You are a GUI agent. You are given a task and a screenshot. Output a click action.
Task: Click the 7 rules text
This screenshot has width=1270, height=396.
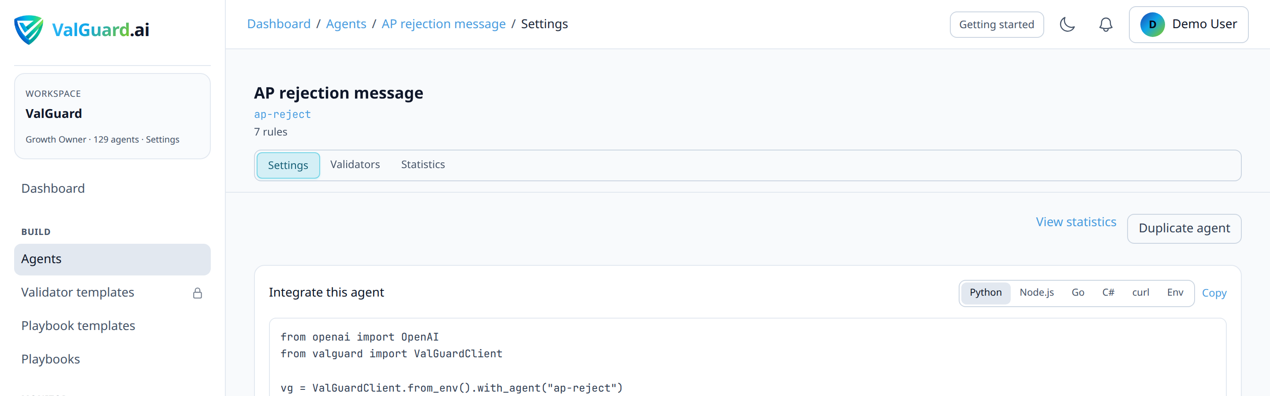[x=270, y=132]
